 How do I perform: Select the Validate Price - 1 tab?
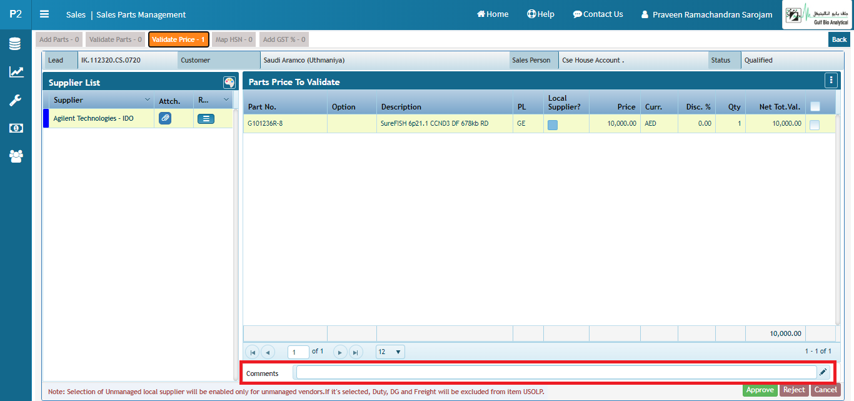coord(179,39)
